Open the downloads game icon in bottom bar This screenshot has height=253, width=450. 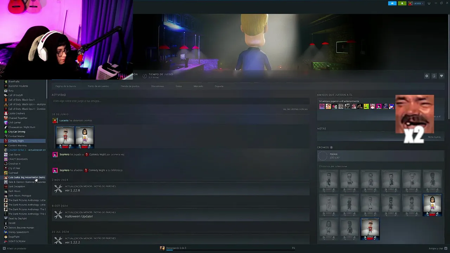(162, 248)
